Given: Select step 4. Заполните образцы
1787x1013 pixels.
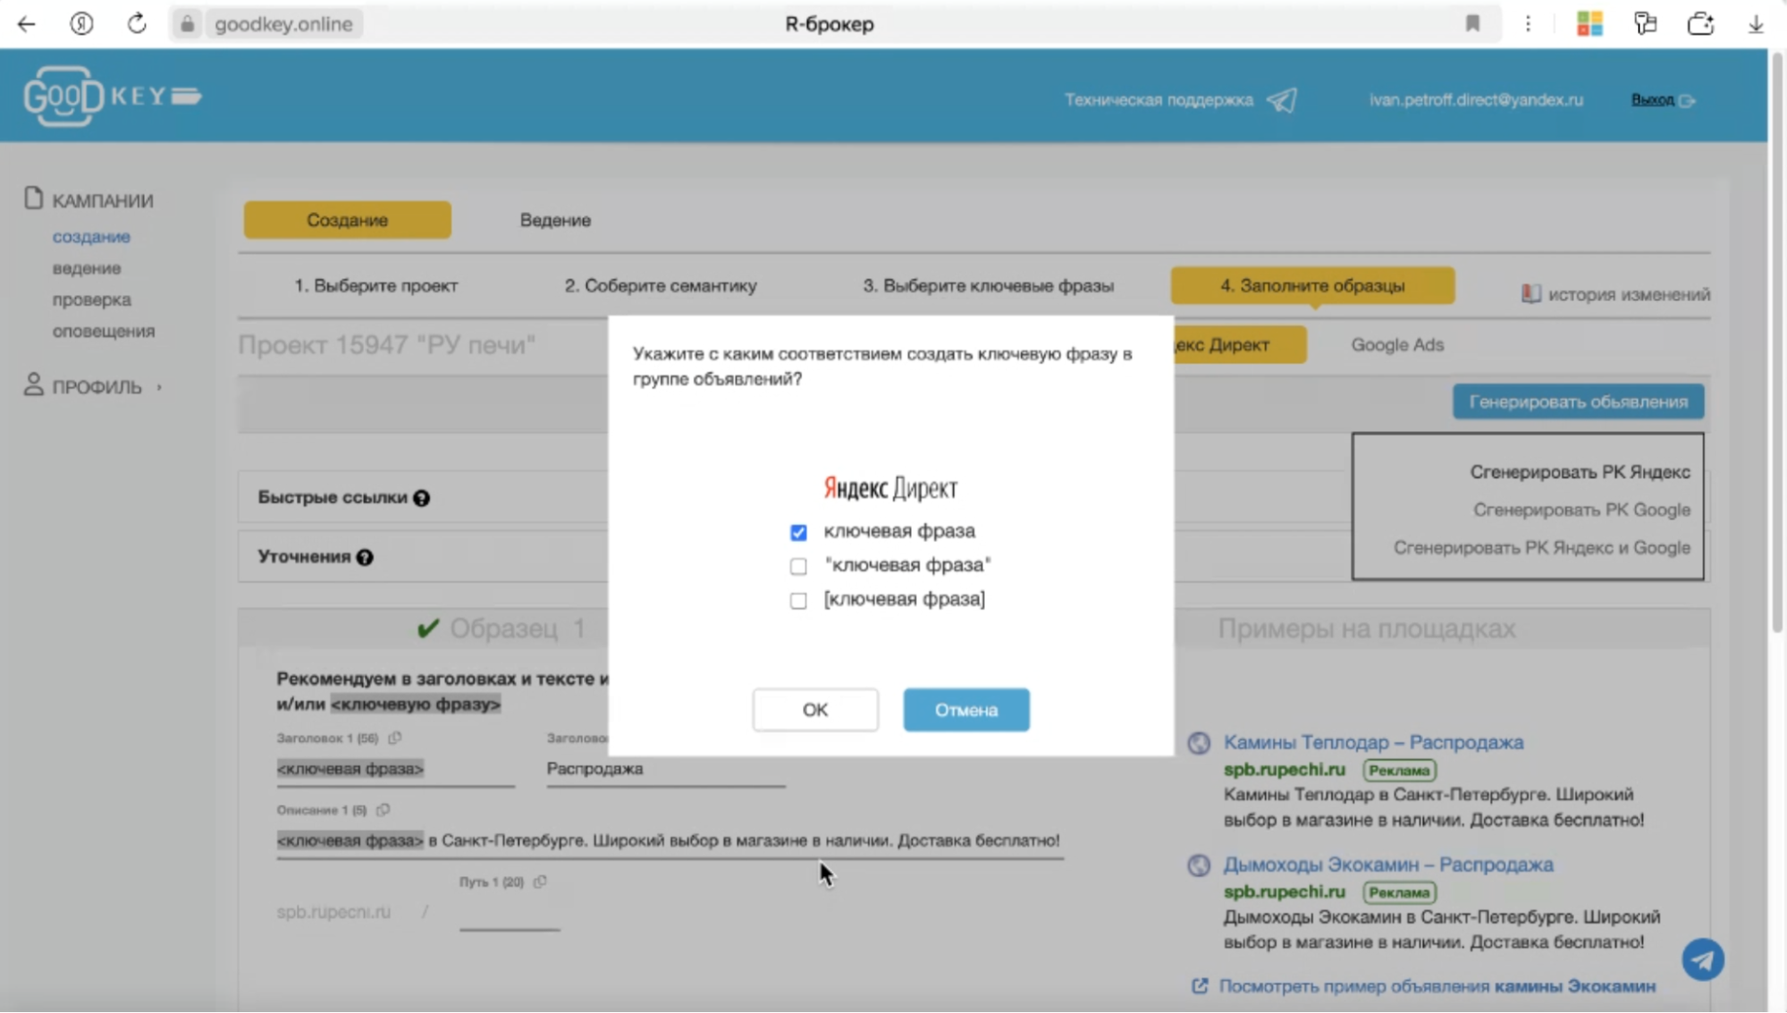Looking at the screenshot, I should pos(1312,286).
